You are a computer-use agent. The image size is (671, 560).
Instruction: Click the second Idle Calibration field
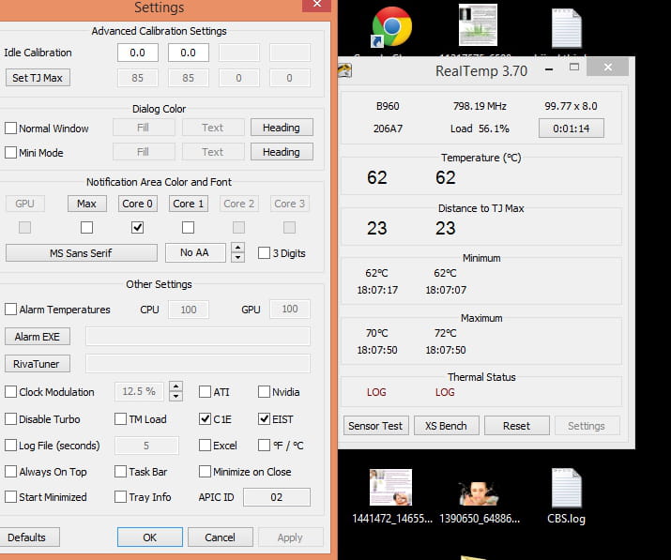189,53
